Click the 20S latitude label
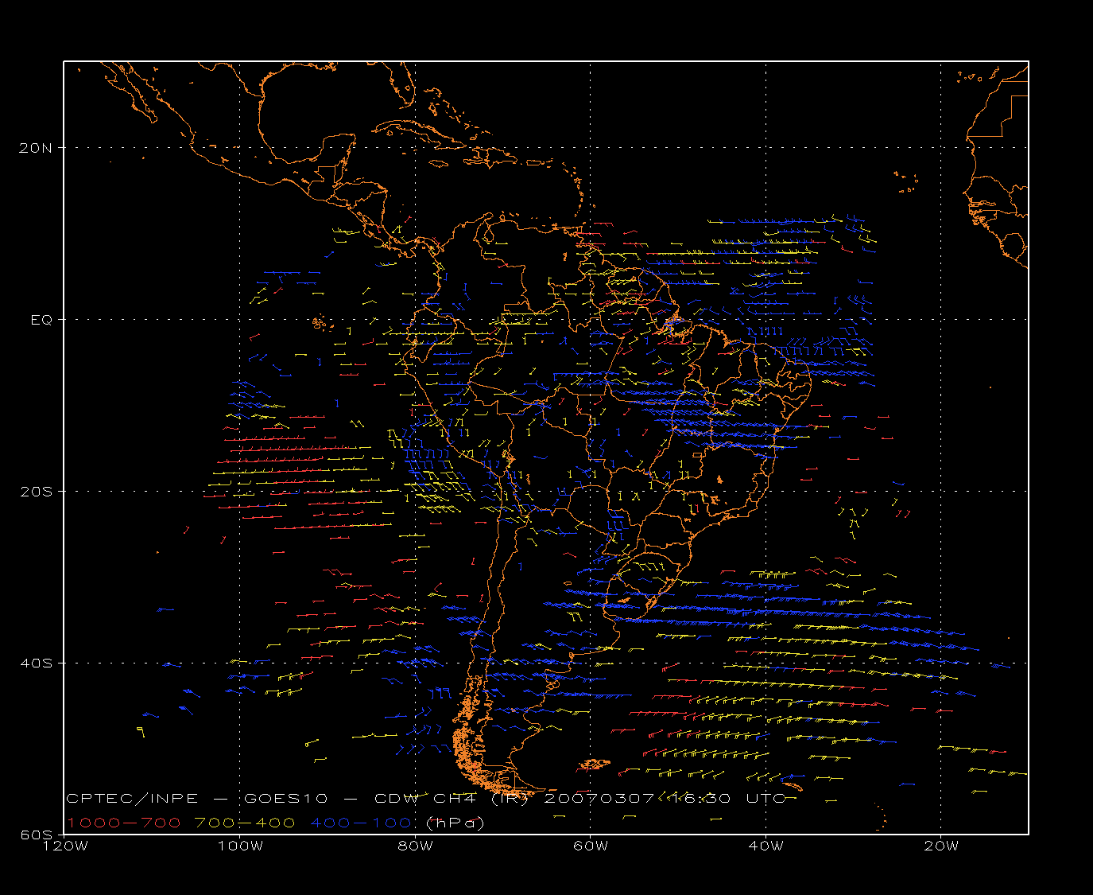The width and height of the screenshot is (1093, 895). 36,491
